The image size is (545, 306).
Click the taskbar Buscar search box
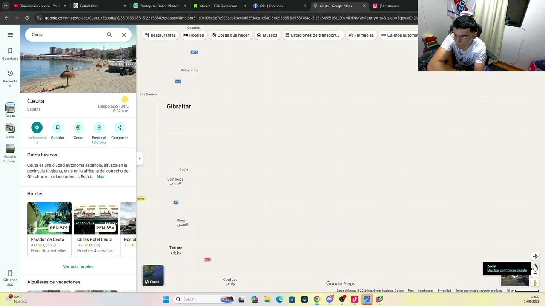tap(204, 299)
